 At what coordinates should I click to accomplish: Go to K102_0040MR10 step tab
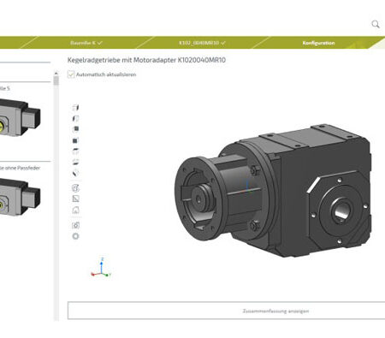click(202, 43)
